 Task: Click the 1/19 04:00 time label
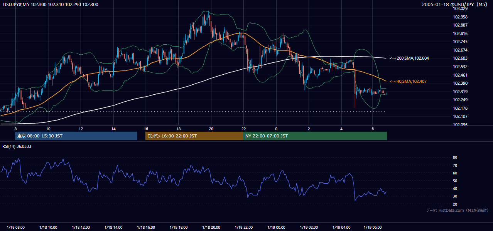coord(341,228)
